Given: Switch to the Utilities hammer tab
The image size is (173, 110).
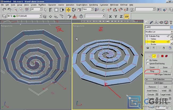Looking at the screenshot, I should (x=171, y=23).
